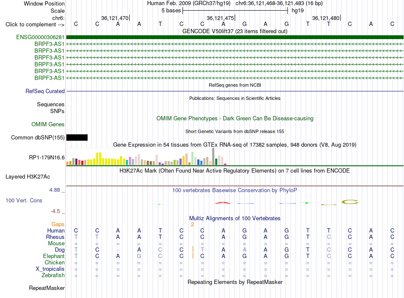404x298 pixels.
Task: Click the Sequences track label
Action: click(51, 104)
